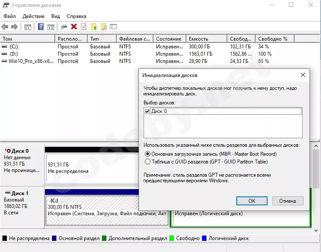The image size is (321, 252).
Task: Click the Диск 0 label panel
Action: click(22, 165)
